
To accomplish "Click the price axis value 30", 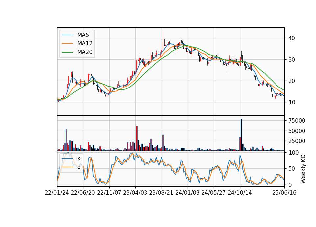I will pyautogui.click(x=292, y=60).
